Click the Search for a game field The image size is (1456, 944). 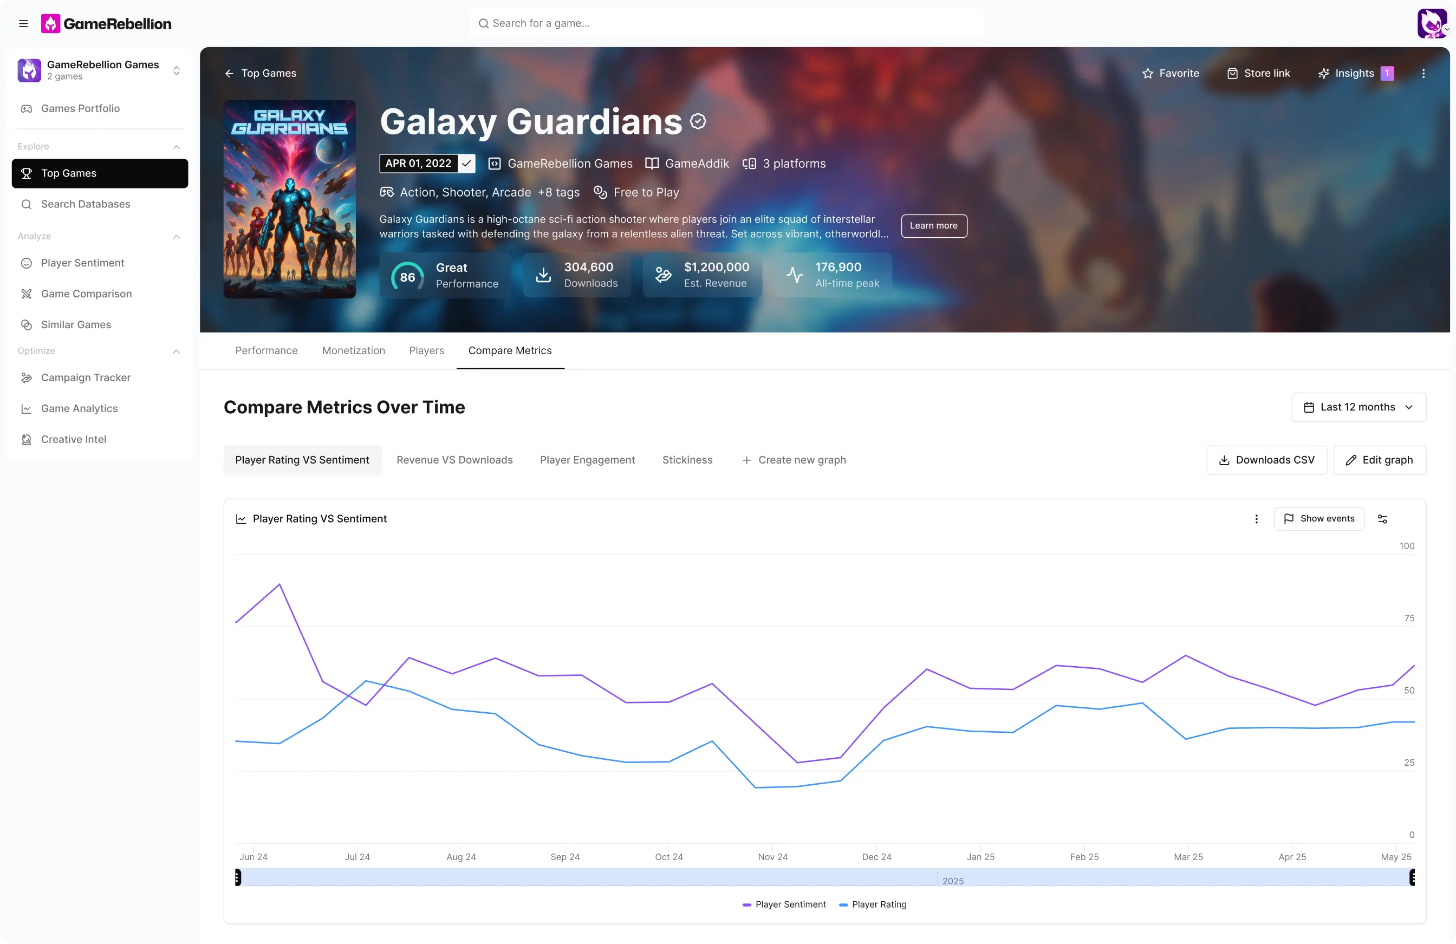pyautogui.click(x=727, y=23)
